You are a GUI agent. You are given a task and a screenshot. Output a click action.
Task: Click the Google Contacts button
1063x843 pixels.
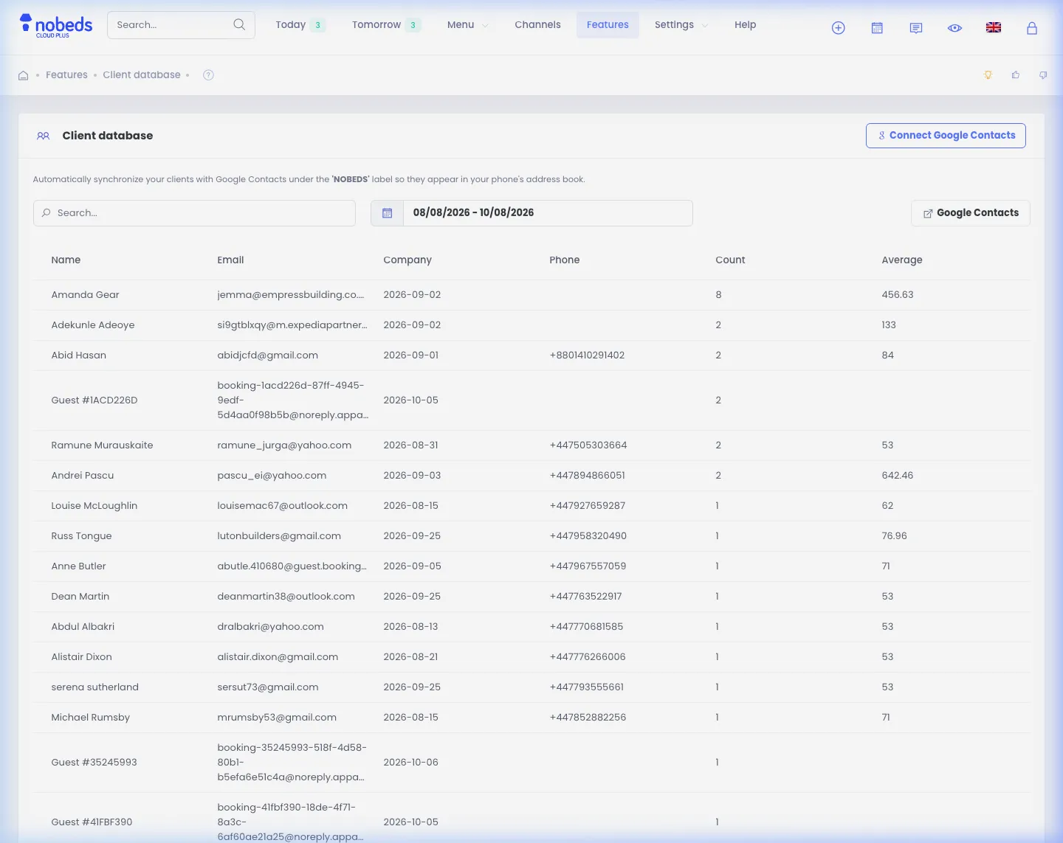point(971,213)
